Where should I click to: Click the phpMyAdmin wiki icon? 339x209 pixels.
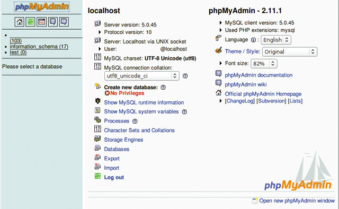(218, 83)
